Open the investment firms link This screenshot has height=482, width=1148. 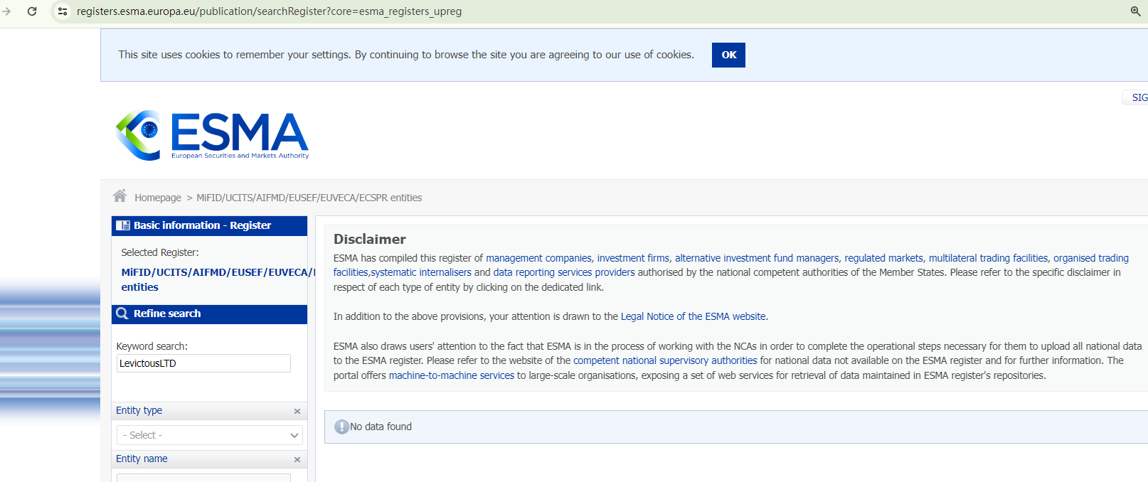[633, 258]
